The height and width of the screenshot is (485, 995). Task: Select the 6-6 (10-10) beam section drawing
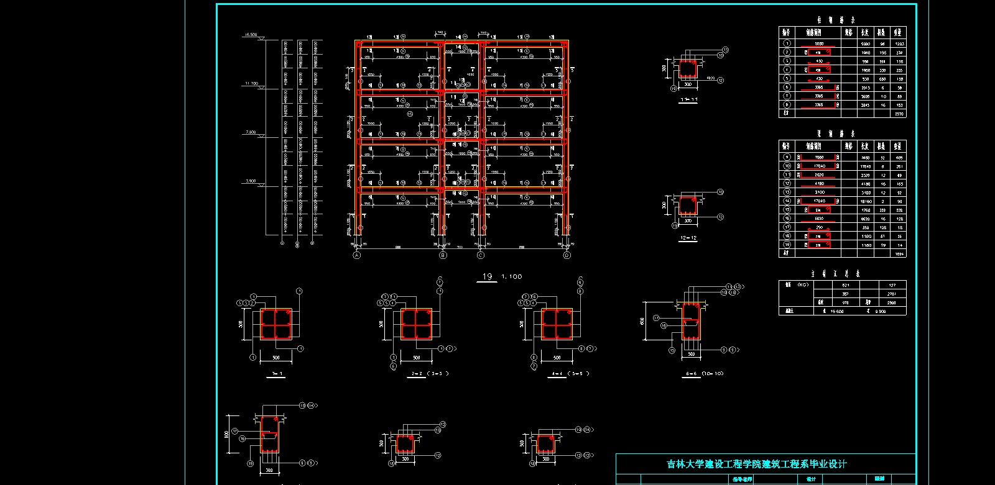click(x=692, y=321)
